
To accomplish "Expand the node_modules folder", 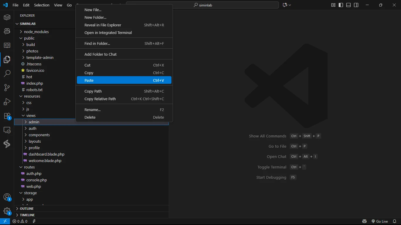I will click(x=36, y=32).
